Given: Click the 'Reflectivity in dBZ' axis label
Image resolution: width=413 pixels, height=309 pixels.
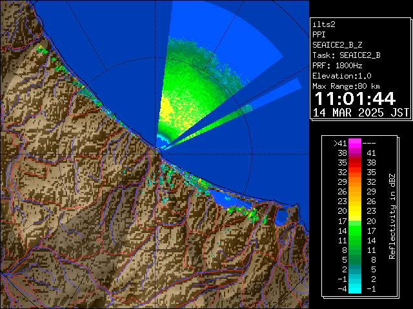Looking at the screenshot, I should 392,216.
